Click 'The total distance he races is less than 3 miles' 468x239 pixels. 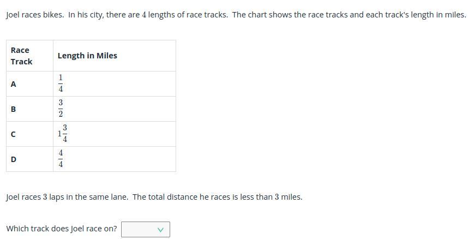coord(217,197)
